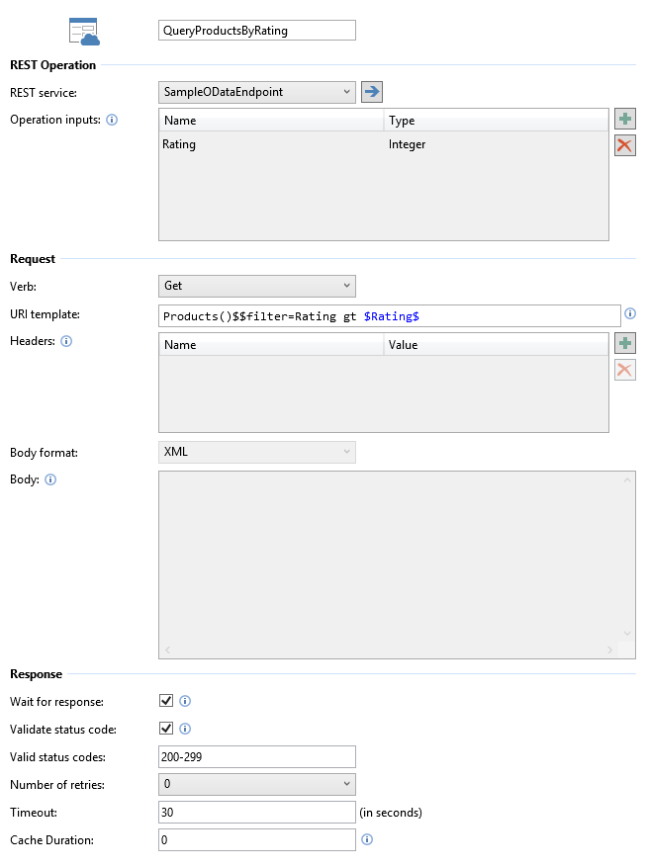The height and width of the screenshot is (868, 647).
Task: Click the Type column header in operation inputs
Action: pyautogui.click(x=495, y=121)
